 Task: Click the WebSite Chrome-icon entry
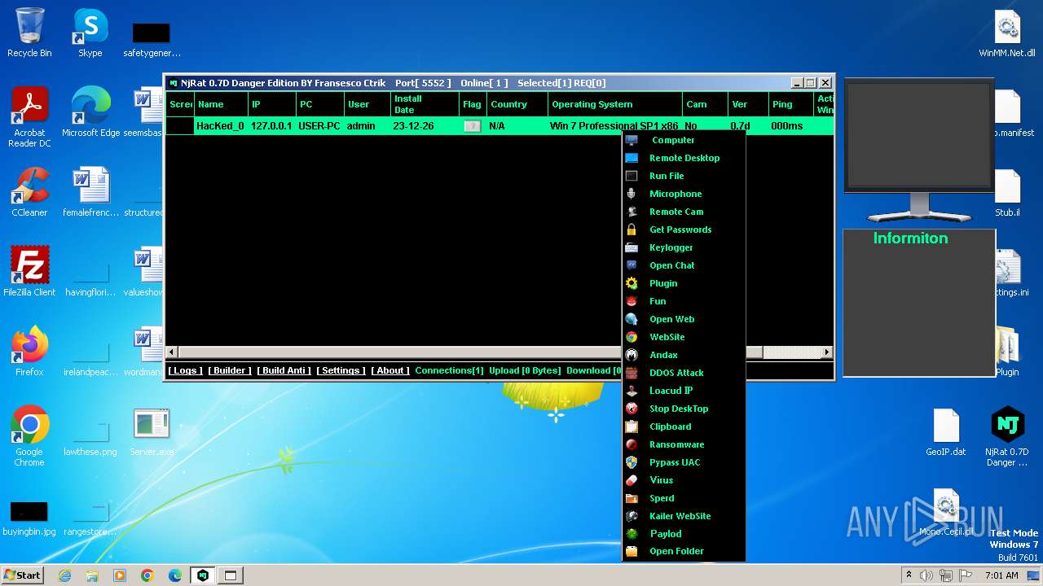point(684,337)
